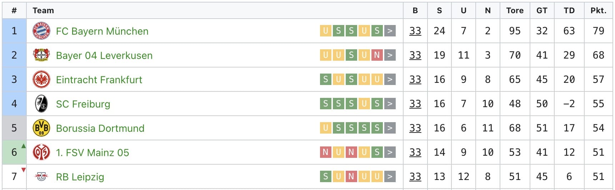The image size is (615, 190).
Task: Click the SC Freiburg club crest
Action: 41,104
